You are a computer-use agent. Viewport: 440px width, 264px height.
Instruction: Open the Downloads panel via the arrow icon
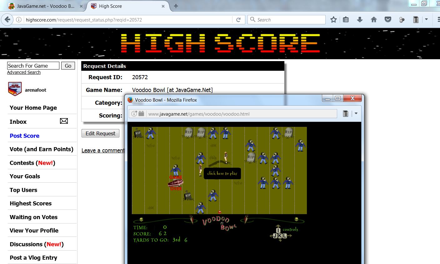click(x=360, y=19)
